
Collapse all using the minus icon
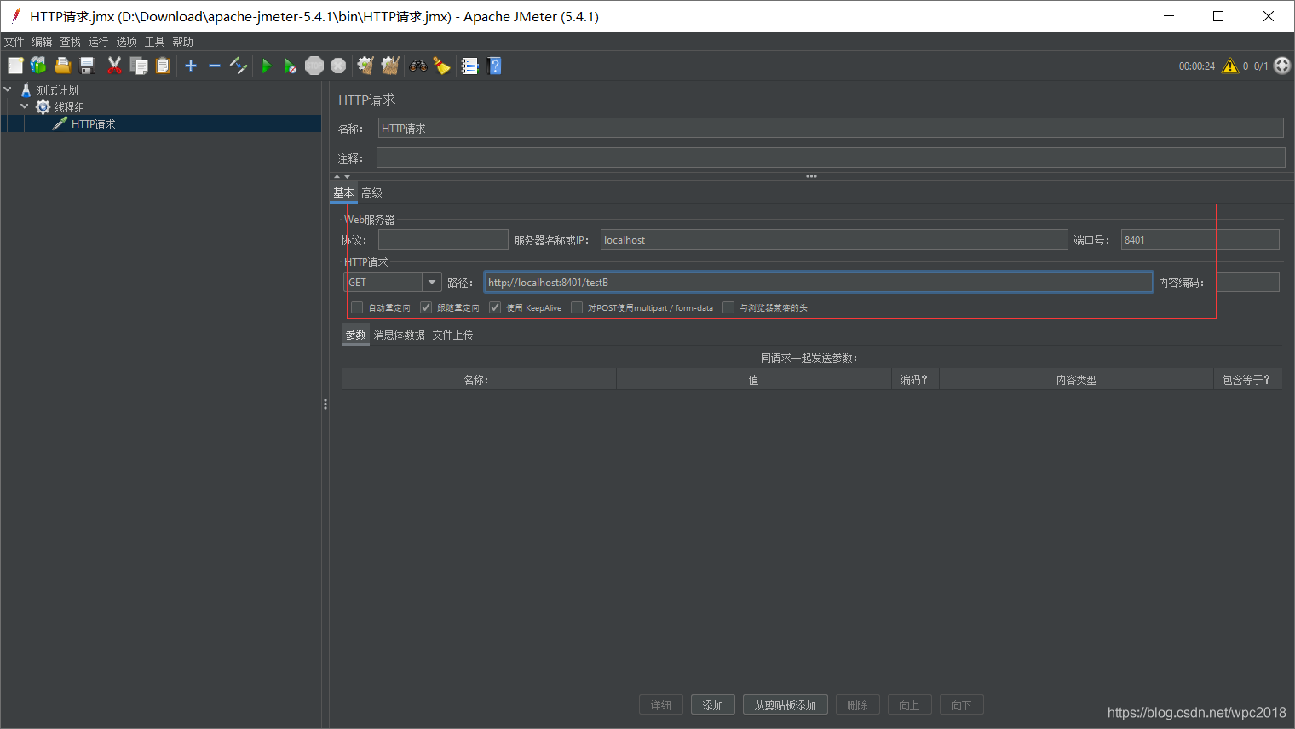215,66
